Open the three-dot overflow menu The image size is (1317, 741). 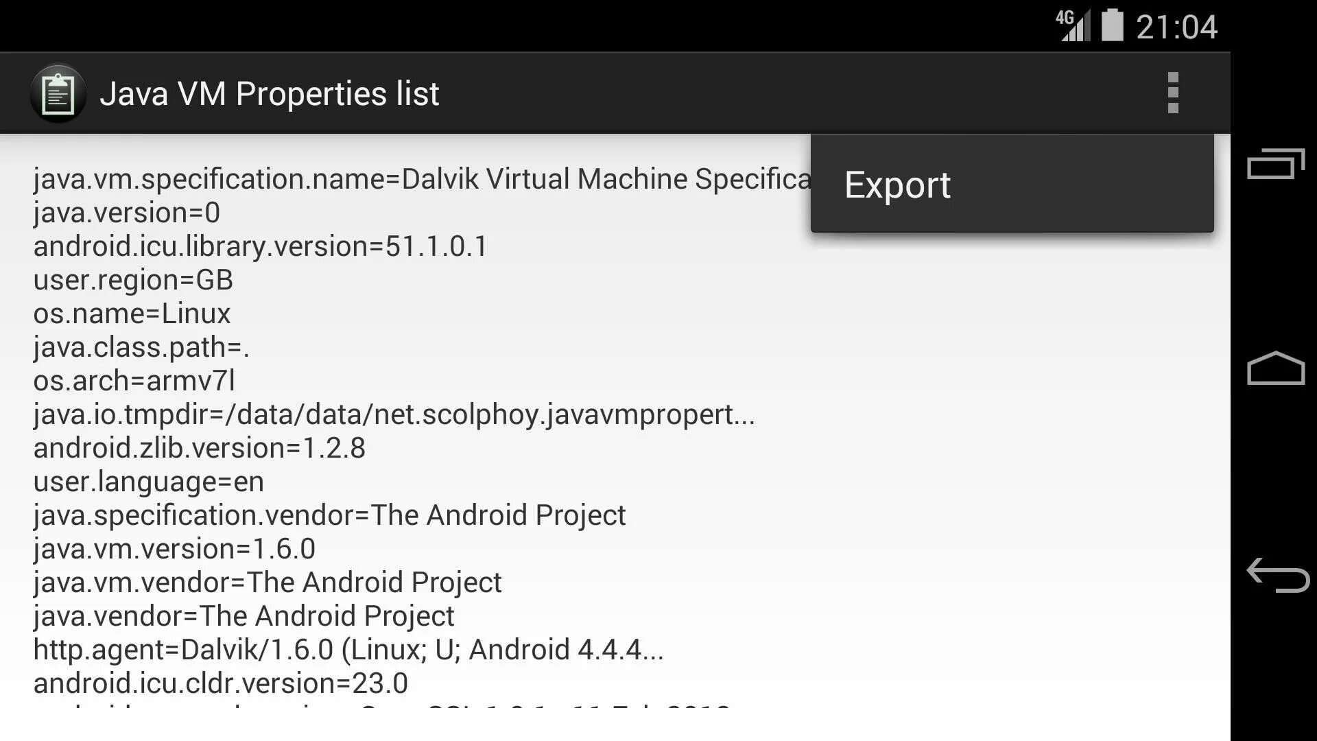1172,93
